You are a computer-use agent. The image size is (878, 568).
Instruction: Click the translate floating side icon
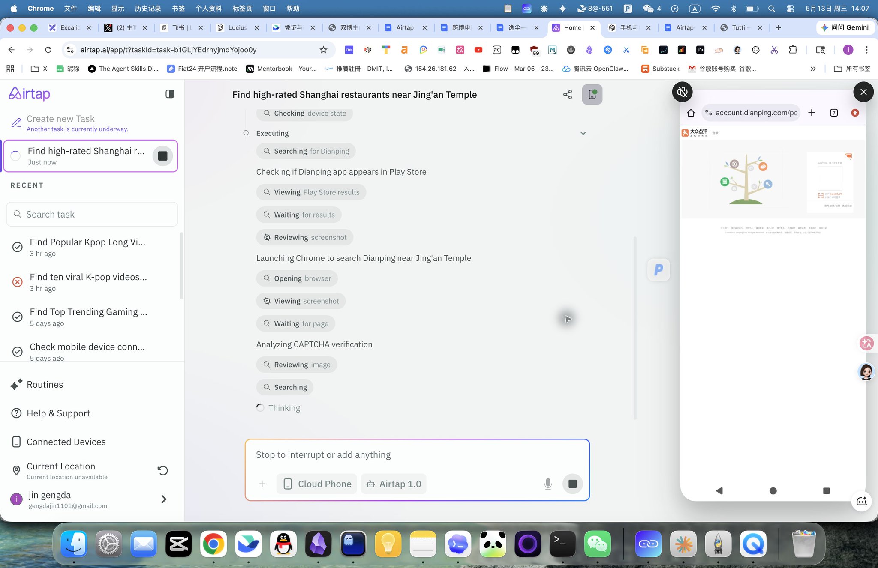pyautogui.click(x=866, y=343)
